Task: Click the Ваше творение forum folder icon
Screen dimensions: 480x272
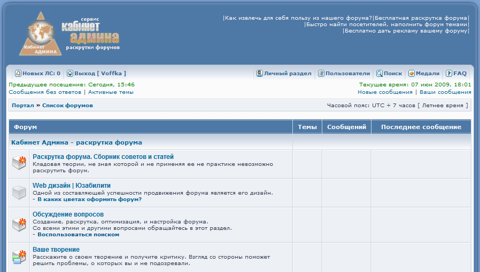Action: [19, 256]
